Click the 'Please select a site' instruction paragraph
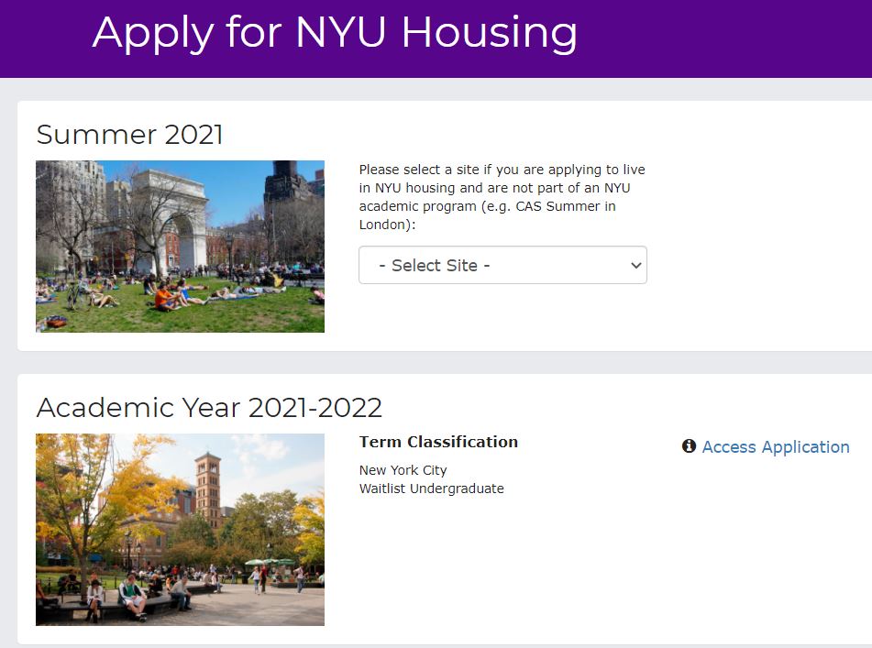This screenshot has height=648, width=872. click(502, 197)
